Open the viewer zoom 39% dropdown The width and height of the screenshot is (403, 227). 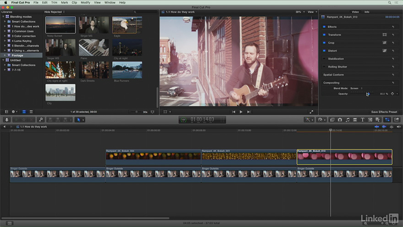300,12
